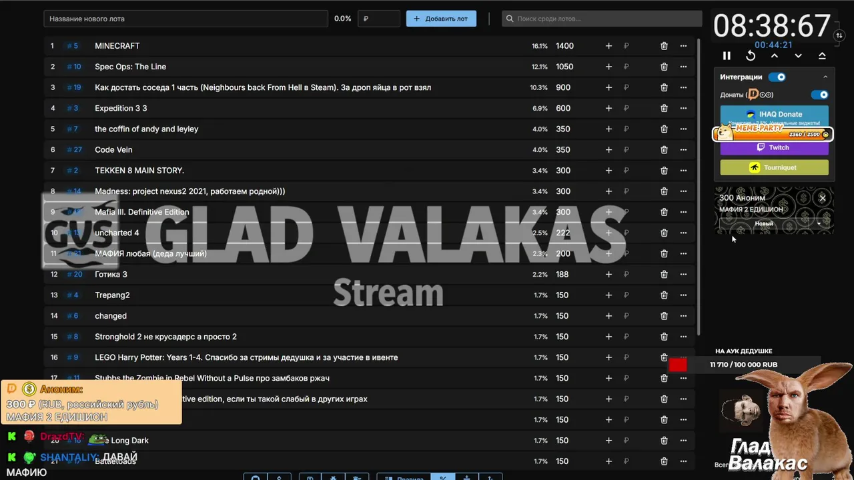The width and height of the screenshot is (854, 480).
Task: Select the Trepang2 lot name
Action: [112, 295]
